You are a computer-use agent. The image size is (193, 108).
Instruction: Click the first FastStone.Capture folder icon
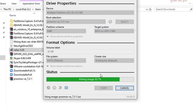point(11,21)
